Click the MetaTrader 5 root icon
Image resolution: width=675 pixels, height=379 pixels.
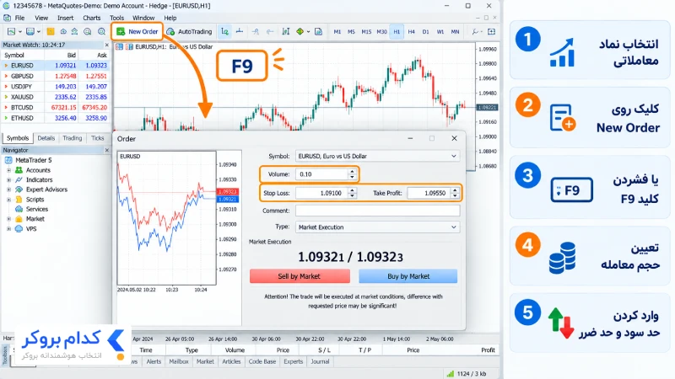tap(8, 160)
